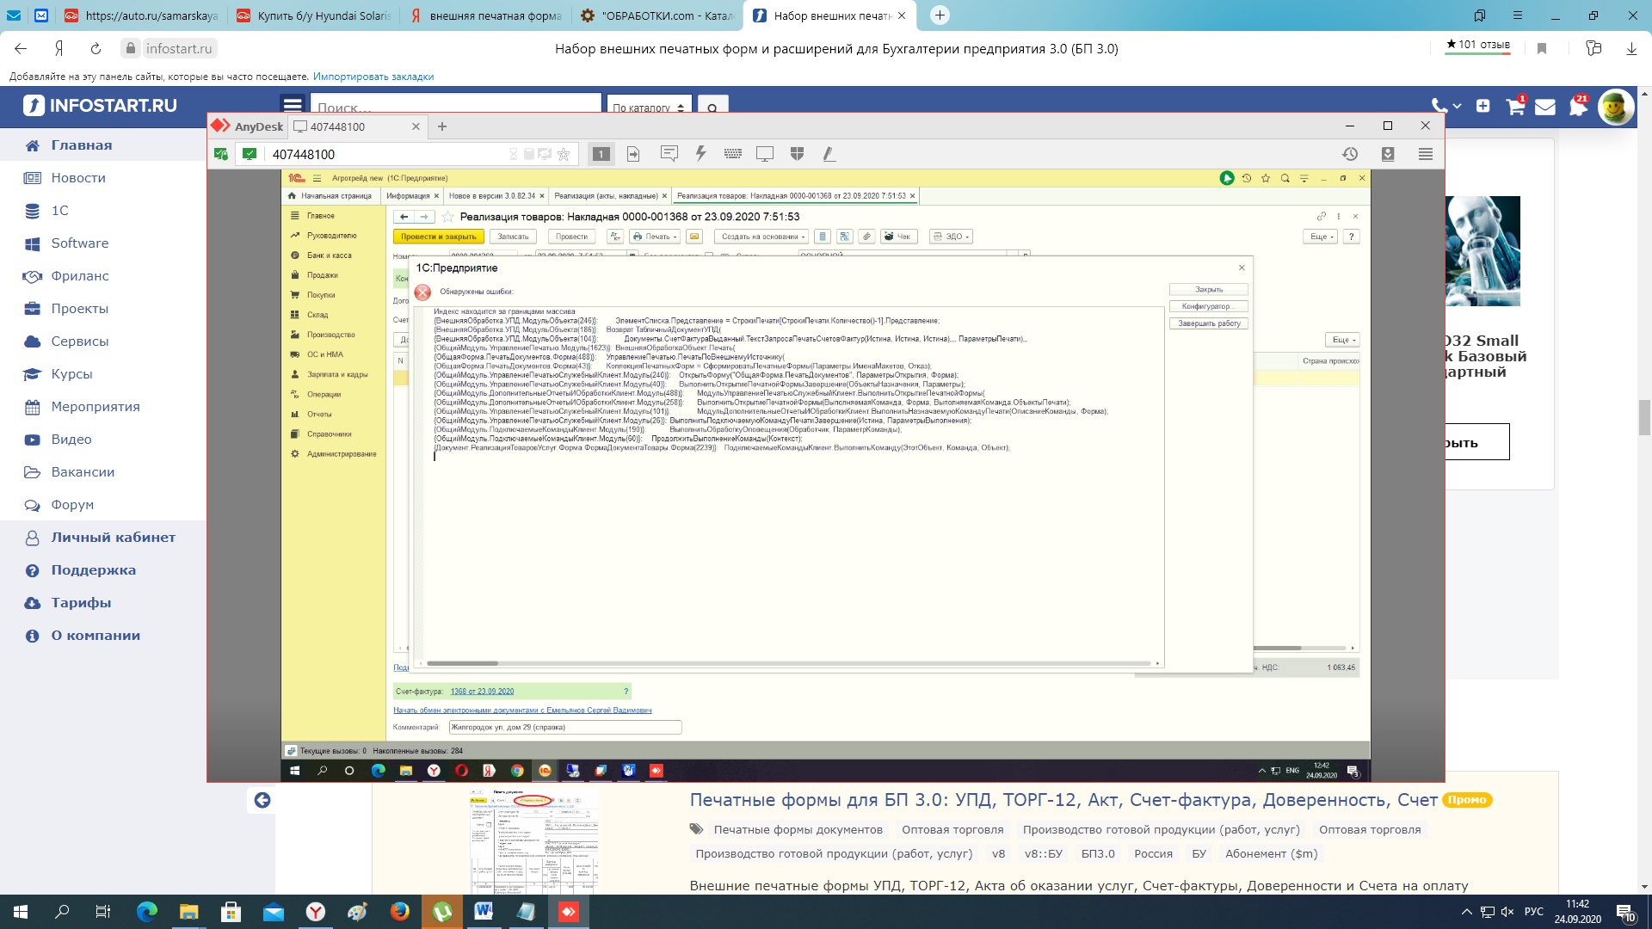The image size is (1652, 929).
Task: Open Word from Windows taskbar
Action: coord(484,912)
